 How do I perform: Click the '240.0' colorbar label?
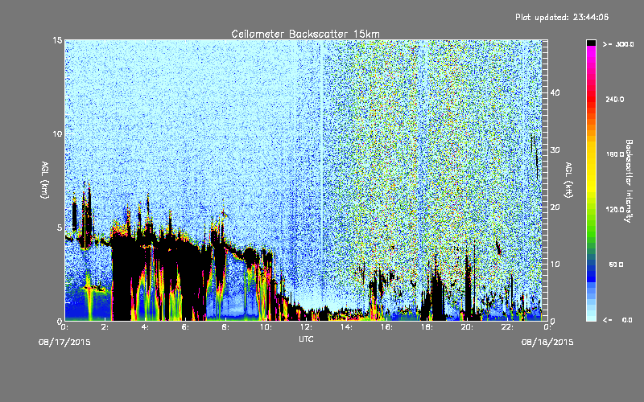coord(615,99)
